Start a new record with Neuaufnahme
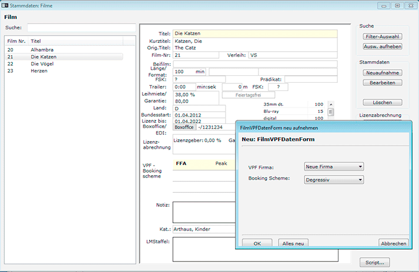 point(383,73)
